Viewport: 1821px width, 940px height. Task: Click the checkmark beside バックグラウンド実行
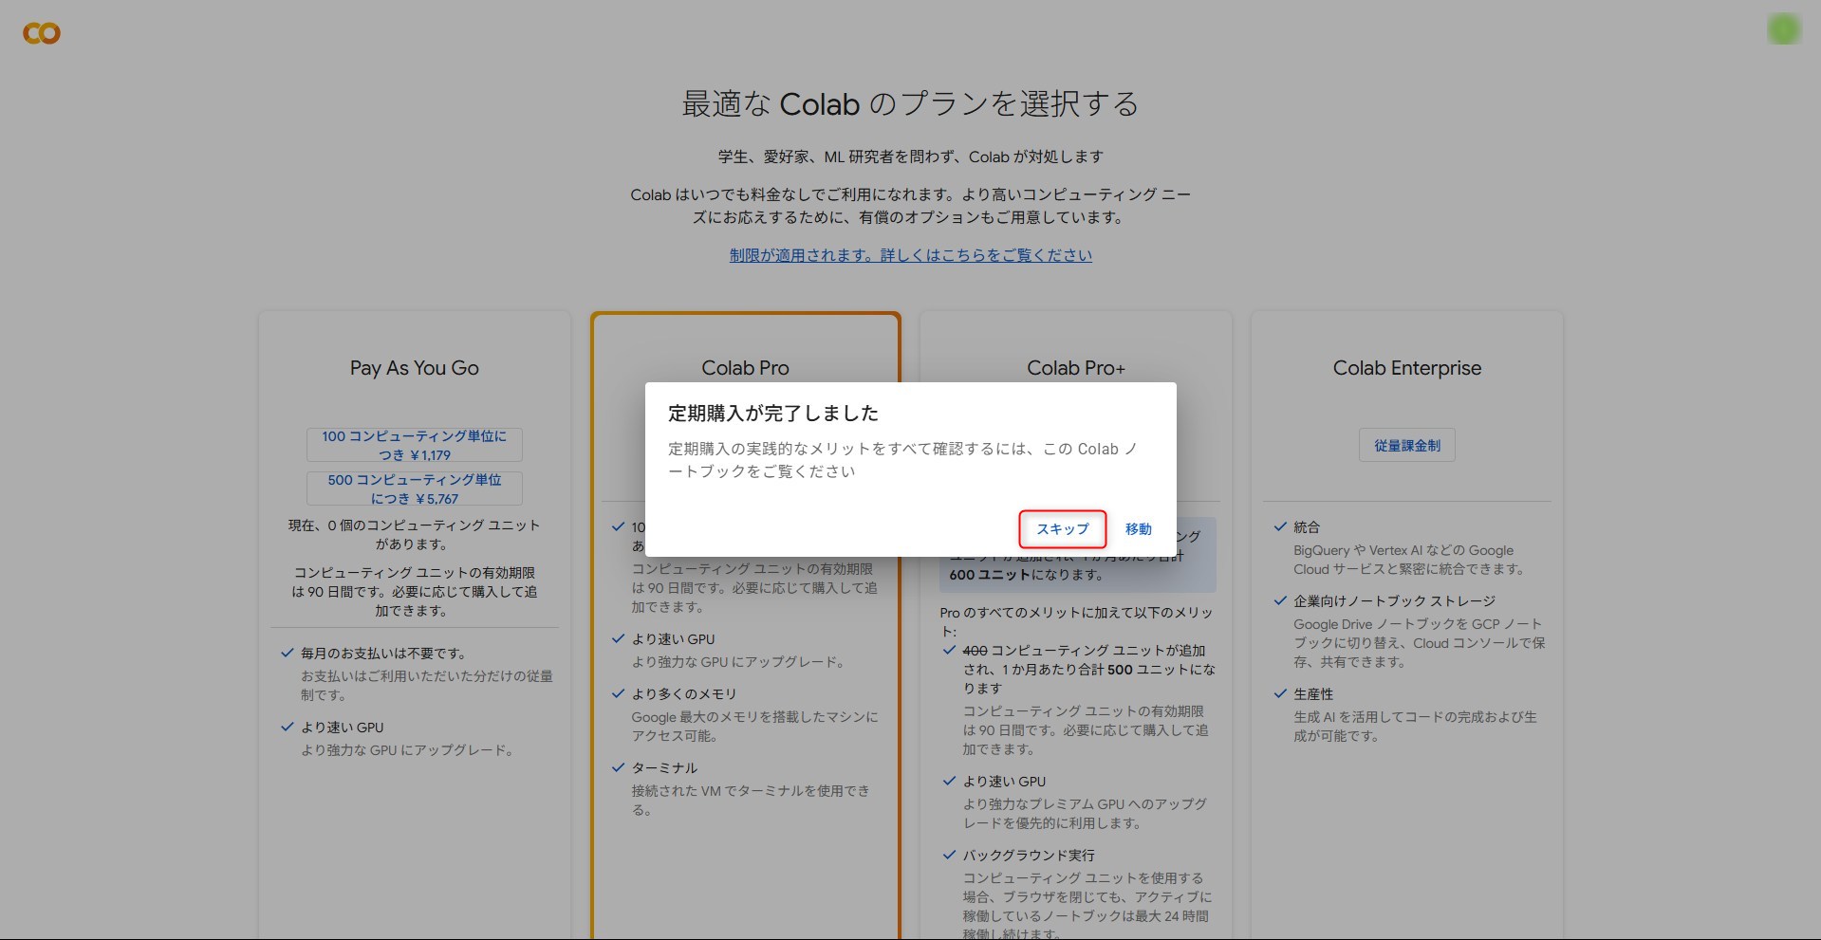[949, 855]
